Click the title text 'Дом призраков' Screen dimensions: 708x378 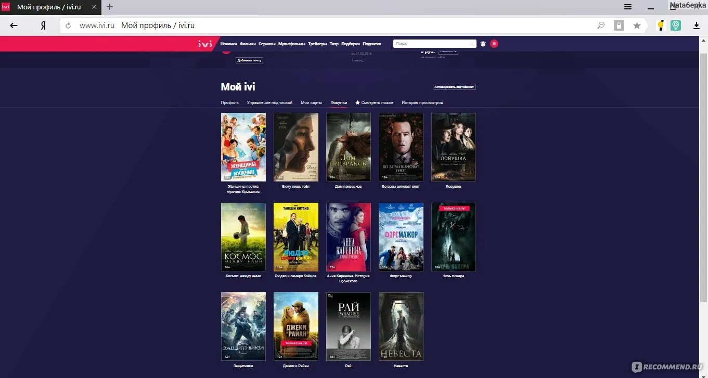pos(348,186)
